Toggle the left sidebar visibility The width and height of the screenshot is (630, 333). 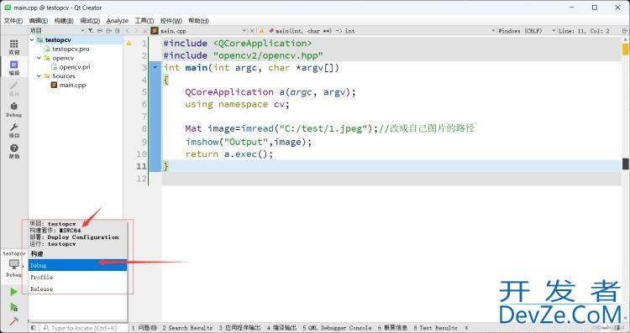point(34,328)
